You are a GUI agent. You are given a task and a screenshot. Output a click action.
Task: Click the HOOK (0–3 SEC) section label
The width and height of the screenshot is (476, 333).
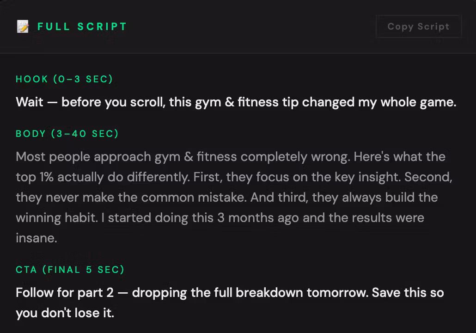64,79
